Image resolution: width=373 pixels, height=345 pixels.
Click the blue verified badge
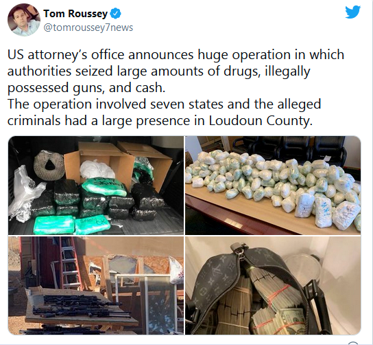pyautogui.click(x=116, y=14)
